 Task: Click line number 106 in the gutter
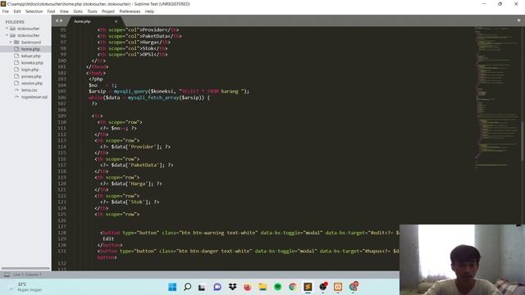click(x=62, y=98)
